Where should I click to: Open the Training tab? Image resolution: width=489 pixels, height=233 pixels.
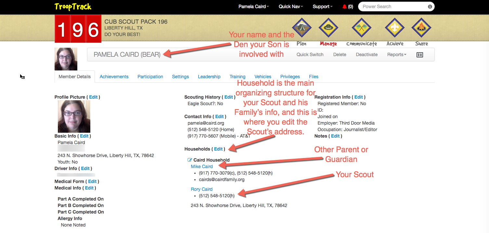238,77
